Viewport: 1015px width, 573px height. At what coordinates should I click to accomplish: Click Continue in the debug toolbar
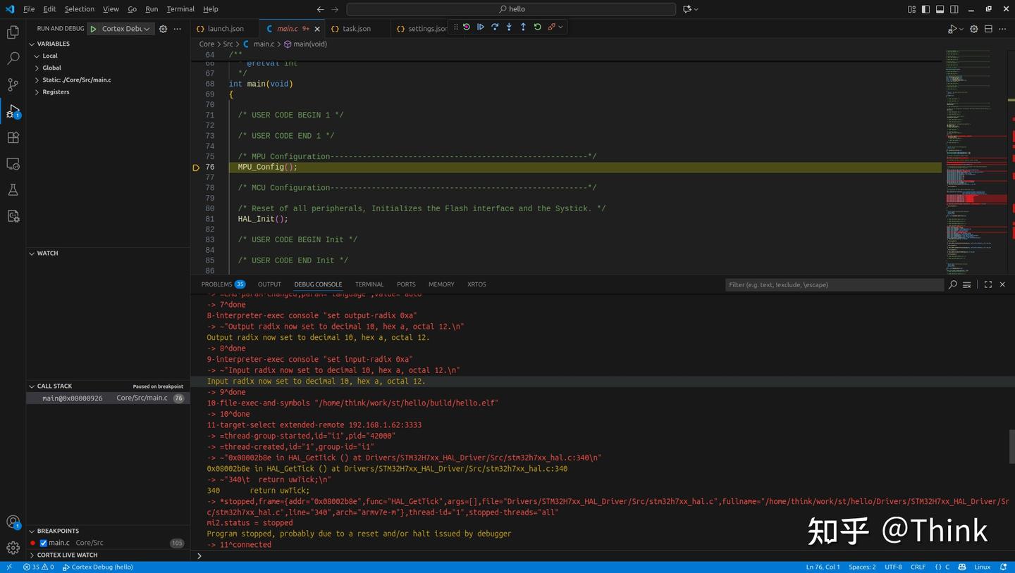pyautogui.click(x=480, y=27)
